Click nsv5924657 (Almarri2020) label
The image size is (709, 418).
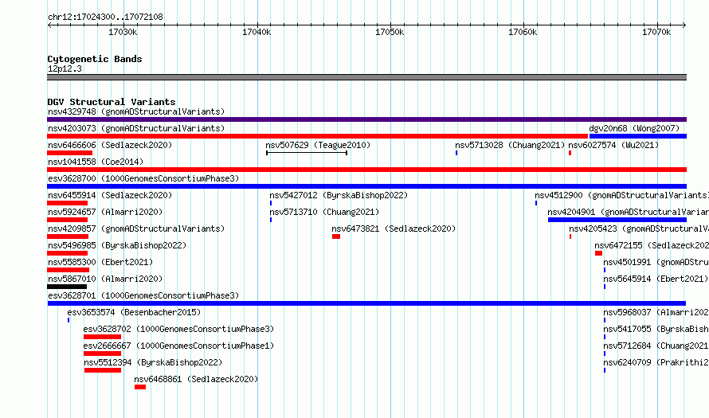pos(105,212)
